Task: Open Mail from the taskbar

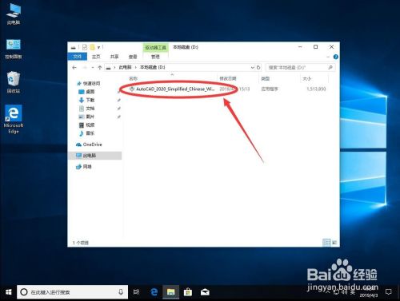Action: pyautogui.click(x=205, y=292)
